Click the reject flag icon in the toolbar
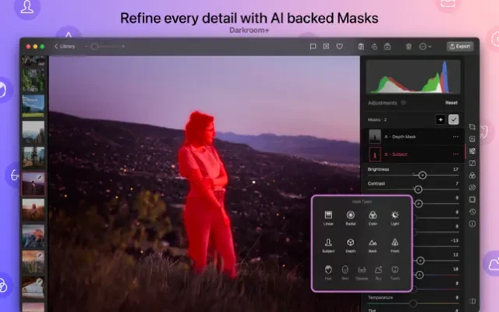This screenshot has width=499, height=312. click(x=326, y=47)
